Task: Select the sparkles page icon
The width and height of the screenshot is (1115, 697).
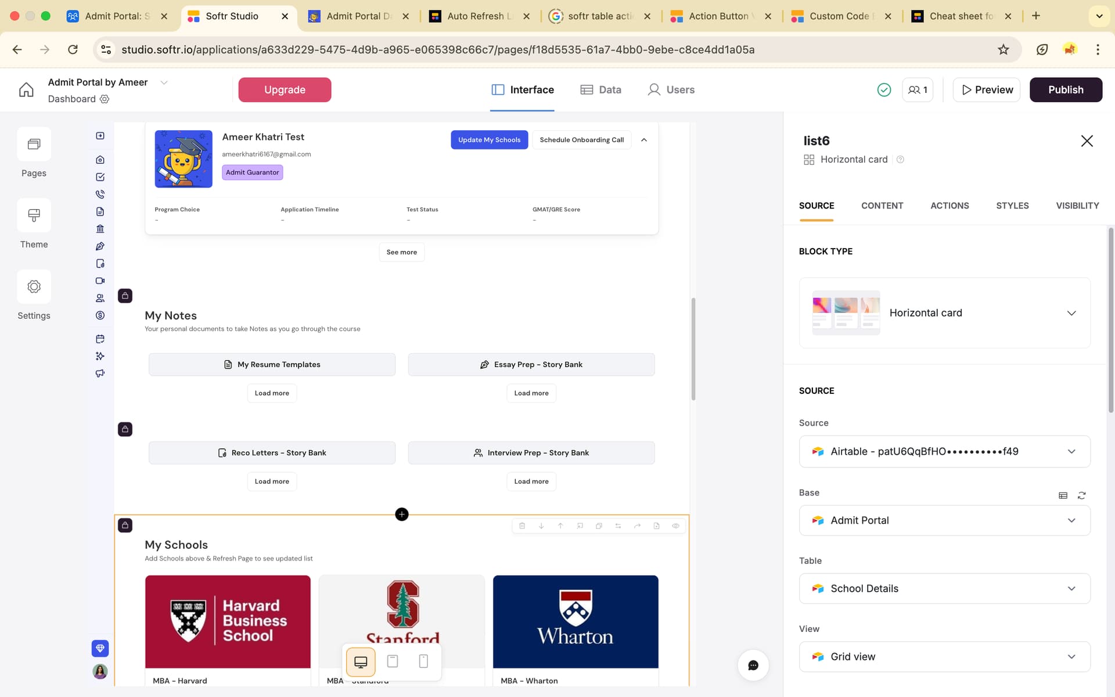Action: 100,356
